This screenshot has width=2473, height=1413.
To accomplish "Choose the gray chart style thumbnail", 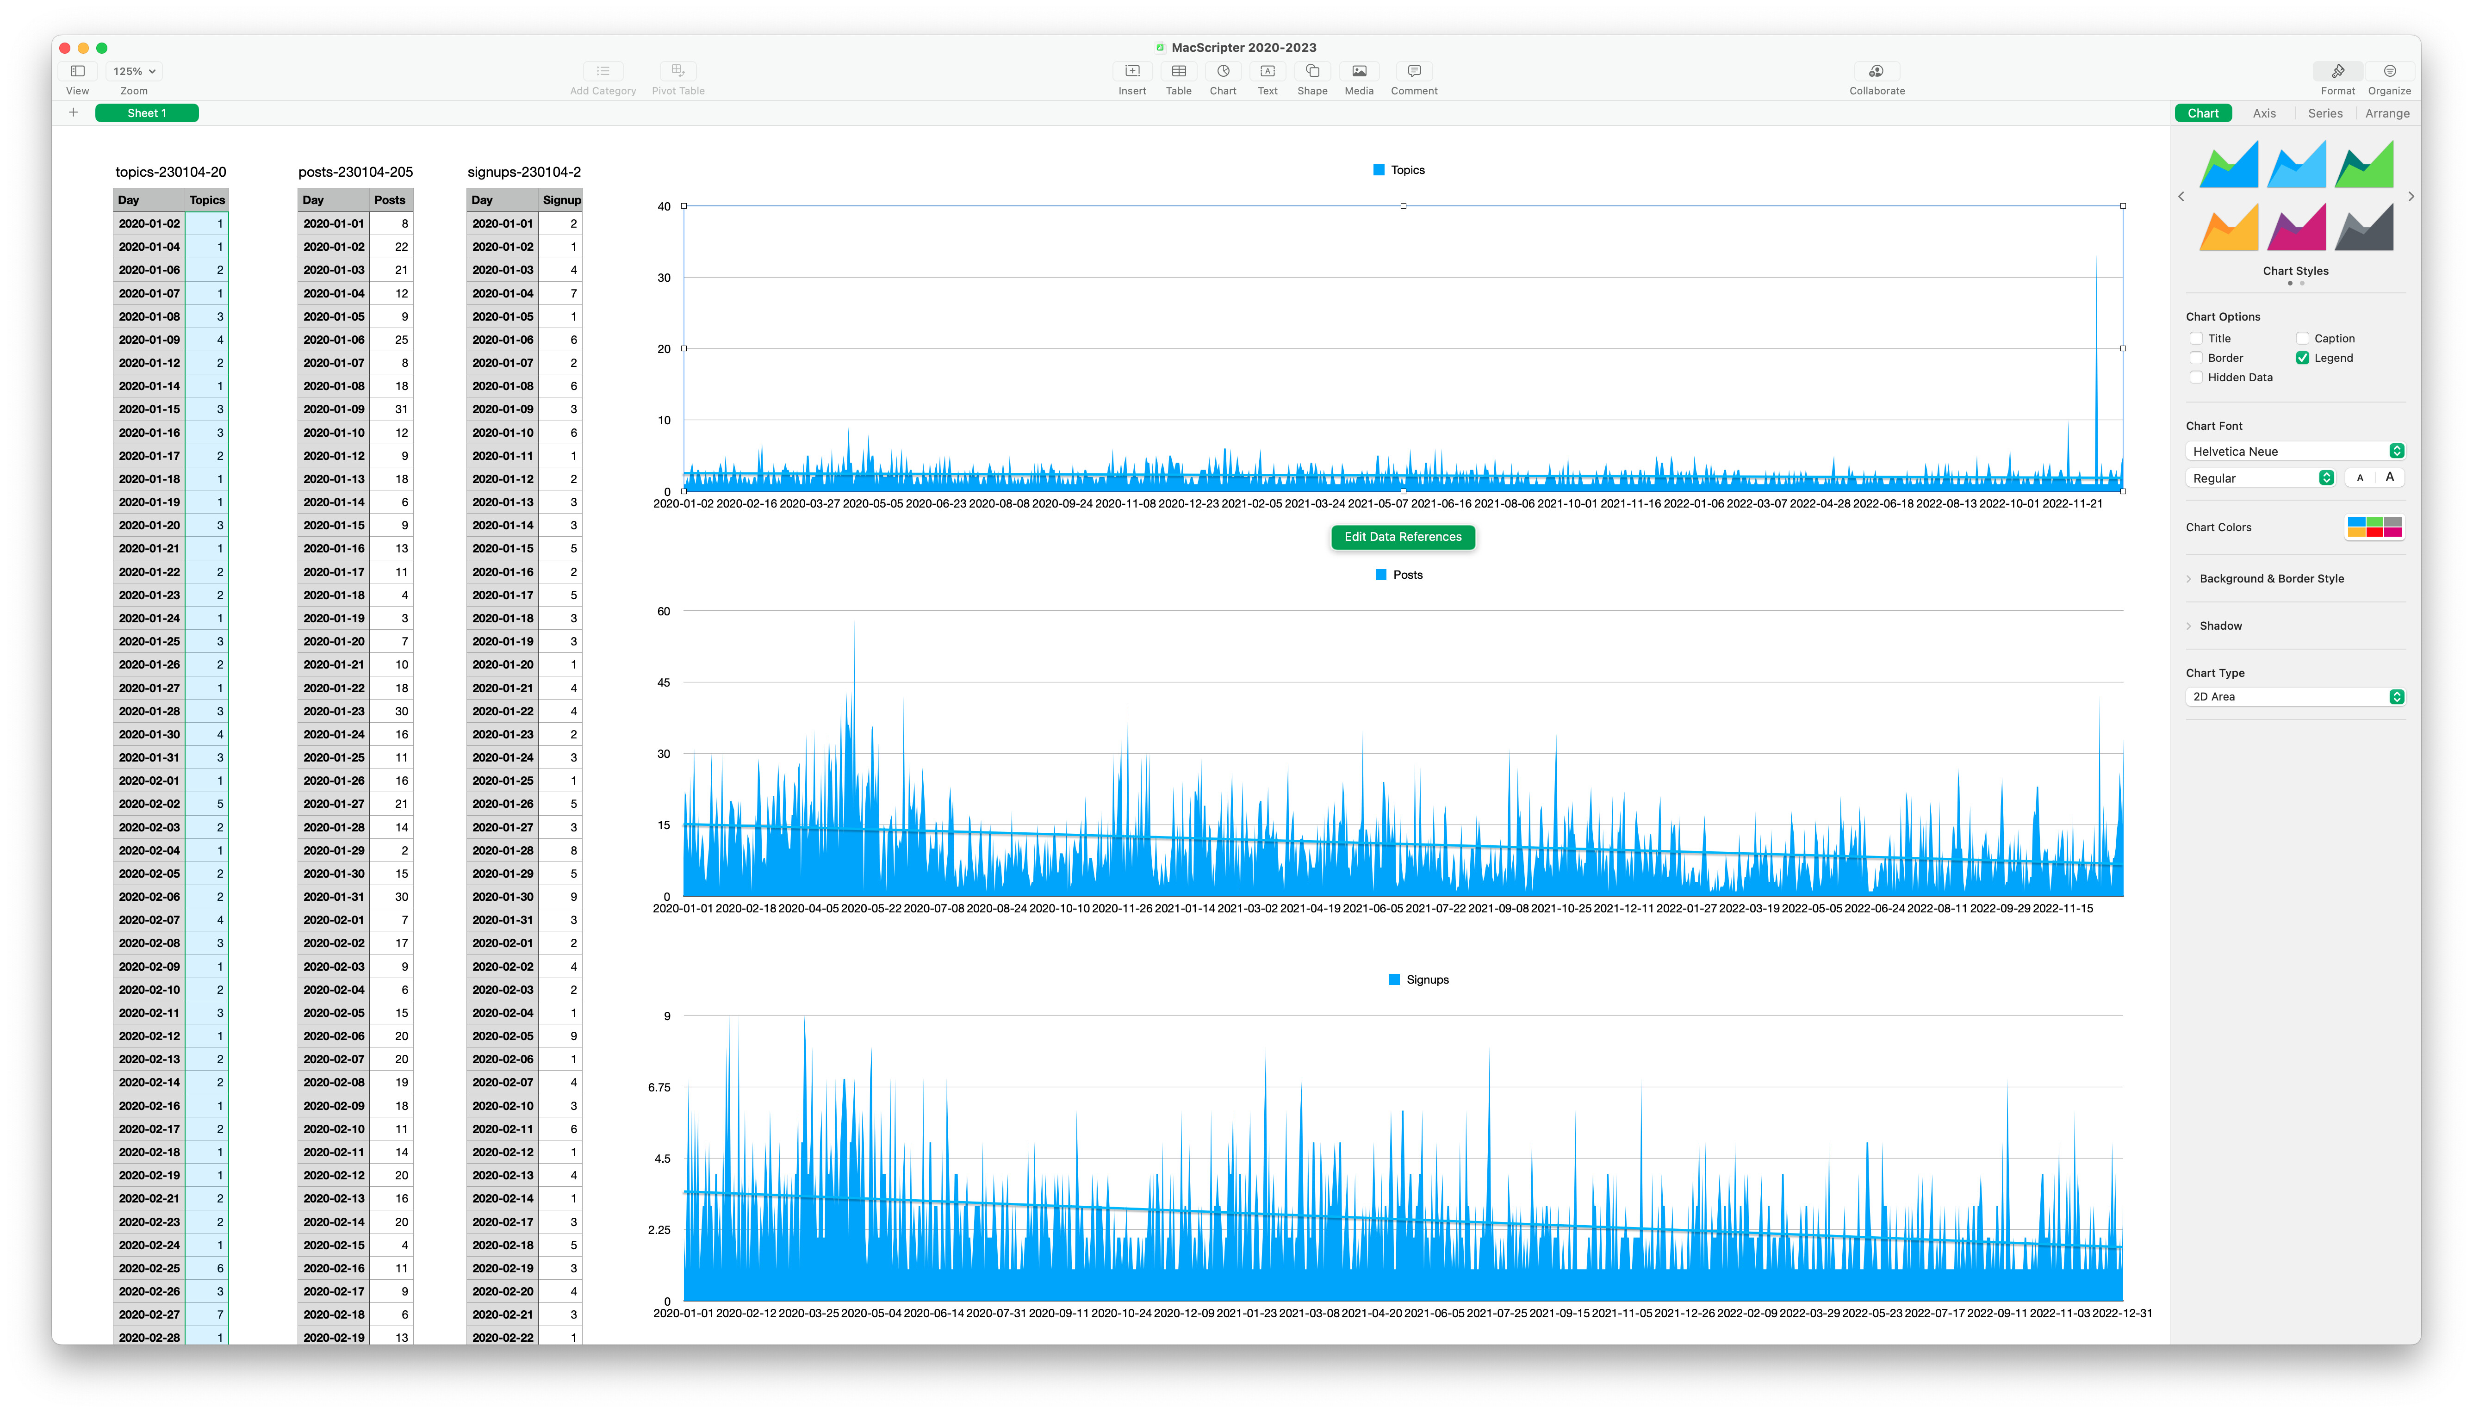I will coord(2364,227).
